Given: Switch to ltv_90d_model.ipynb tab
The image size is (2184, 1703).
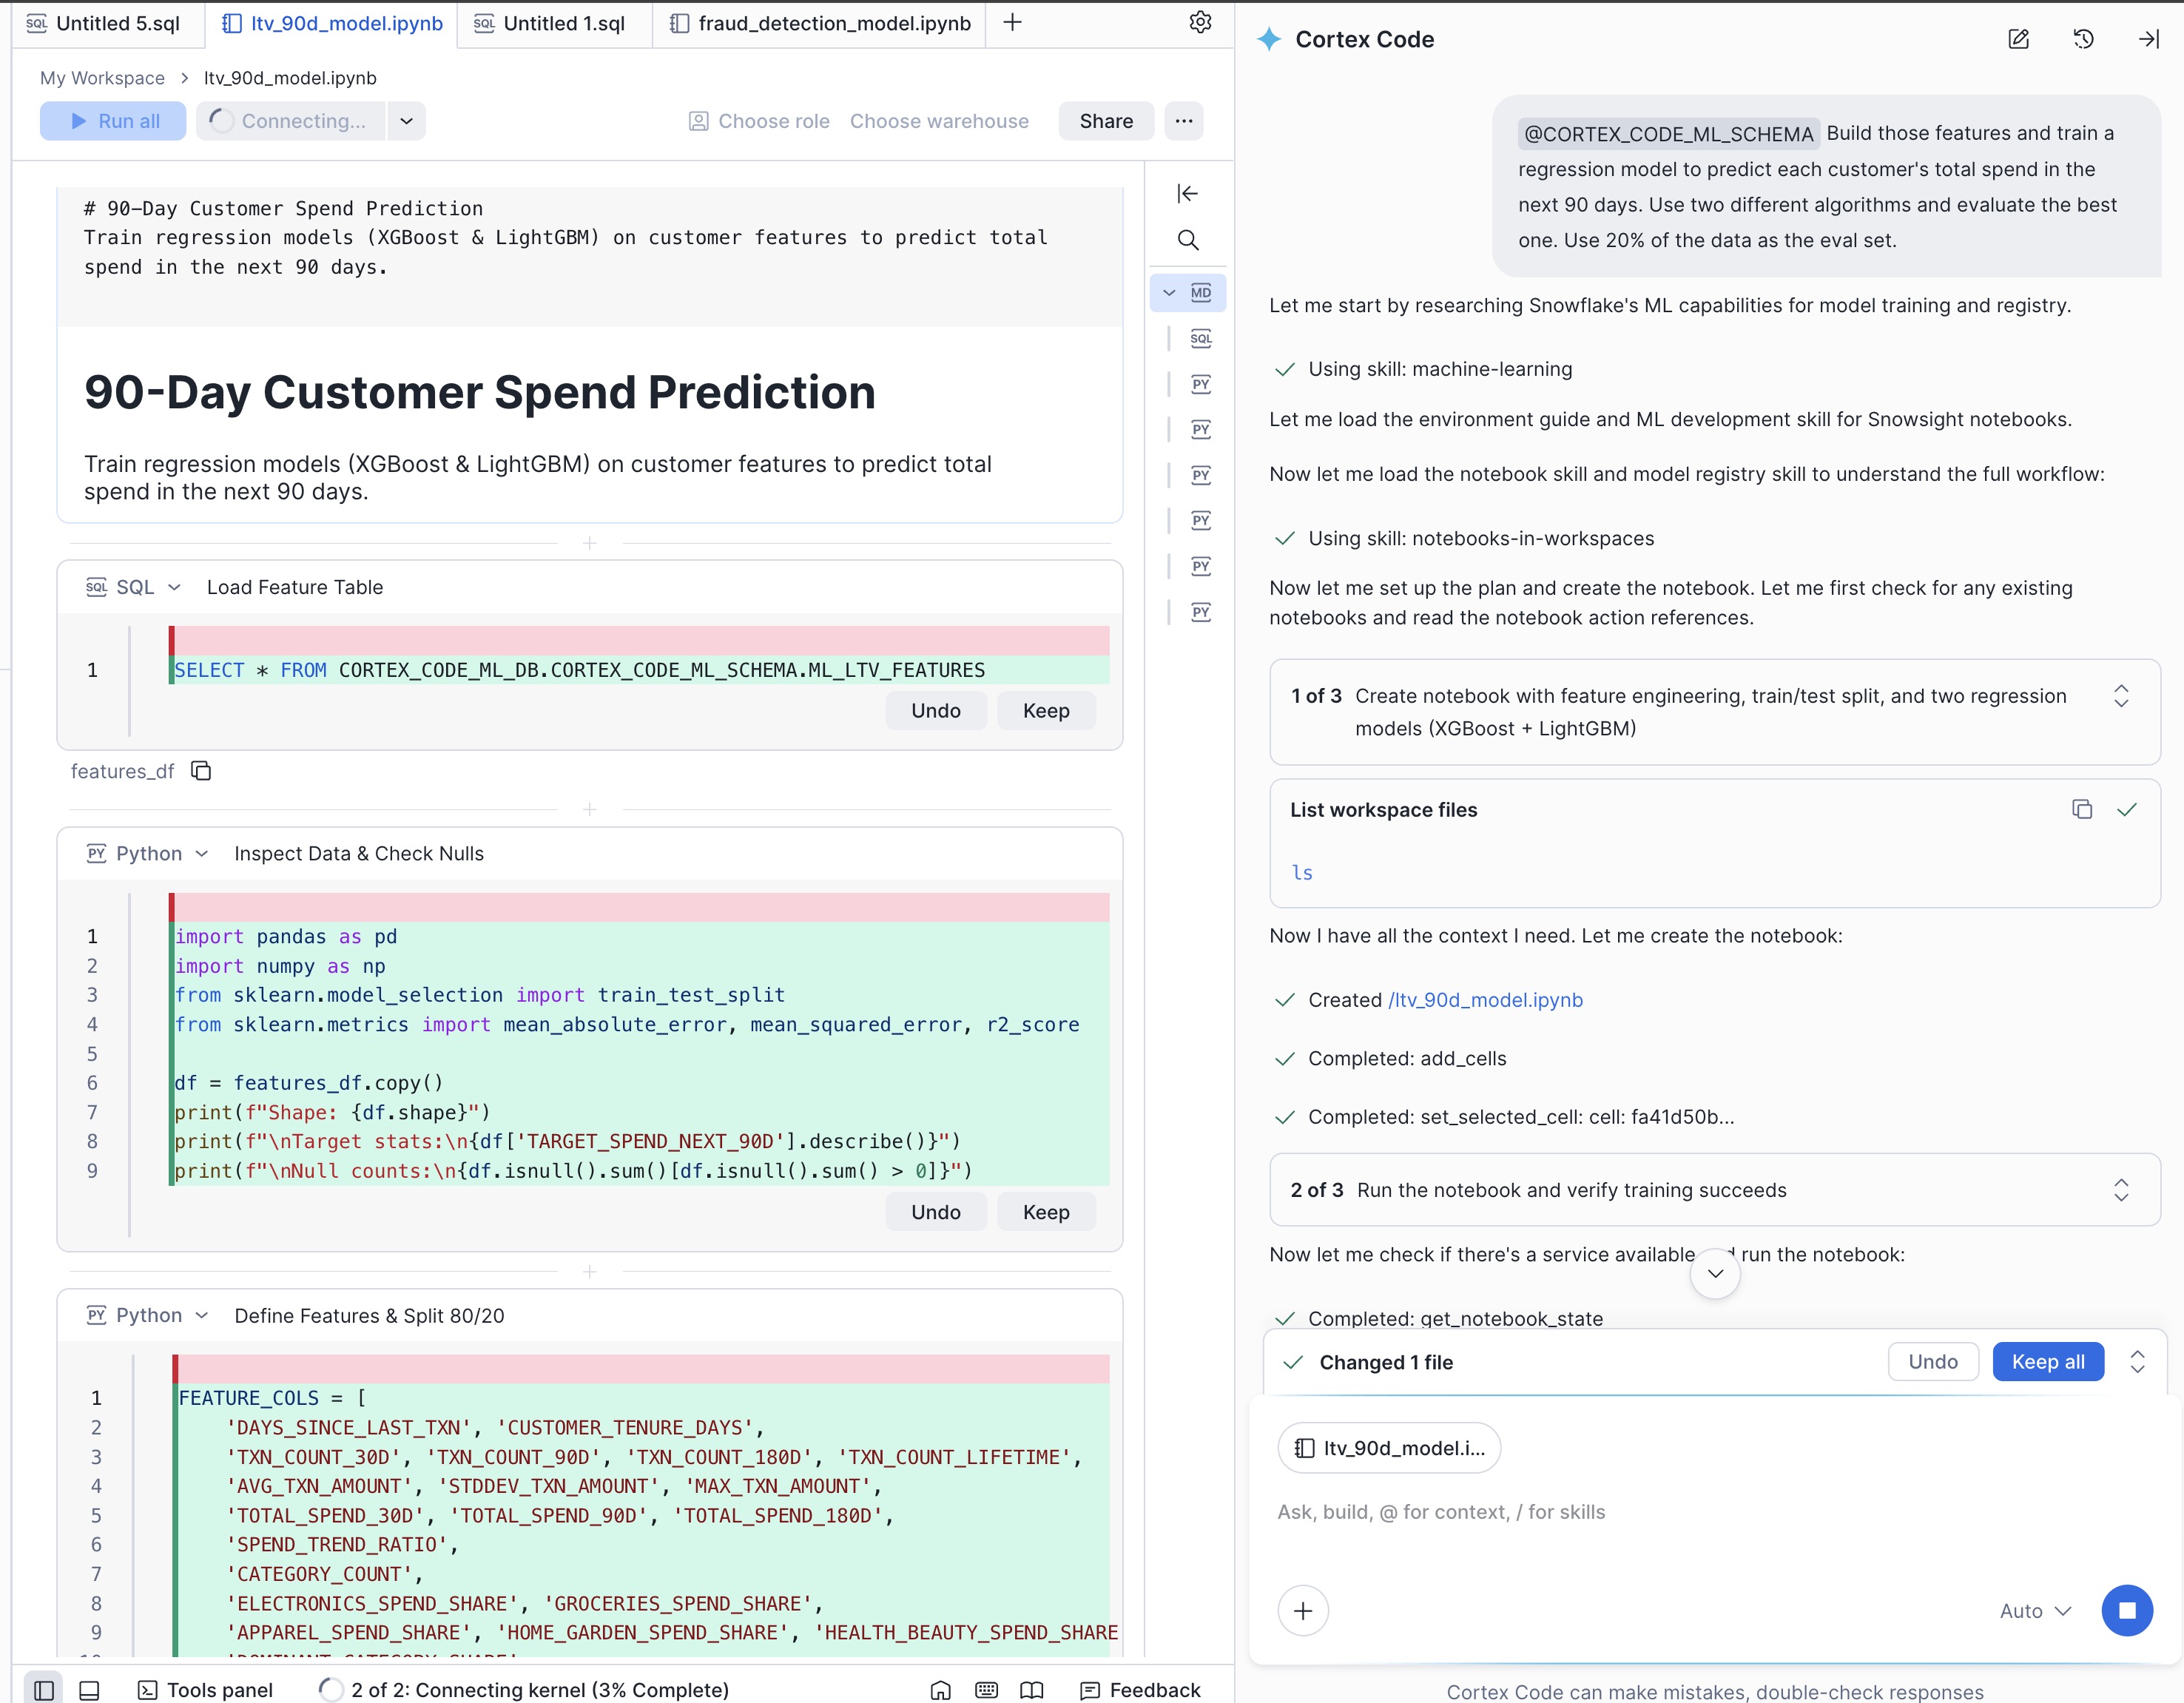Looking at the screenshot, I should coord(332,23).
